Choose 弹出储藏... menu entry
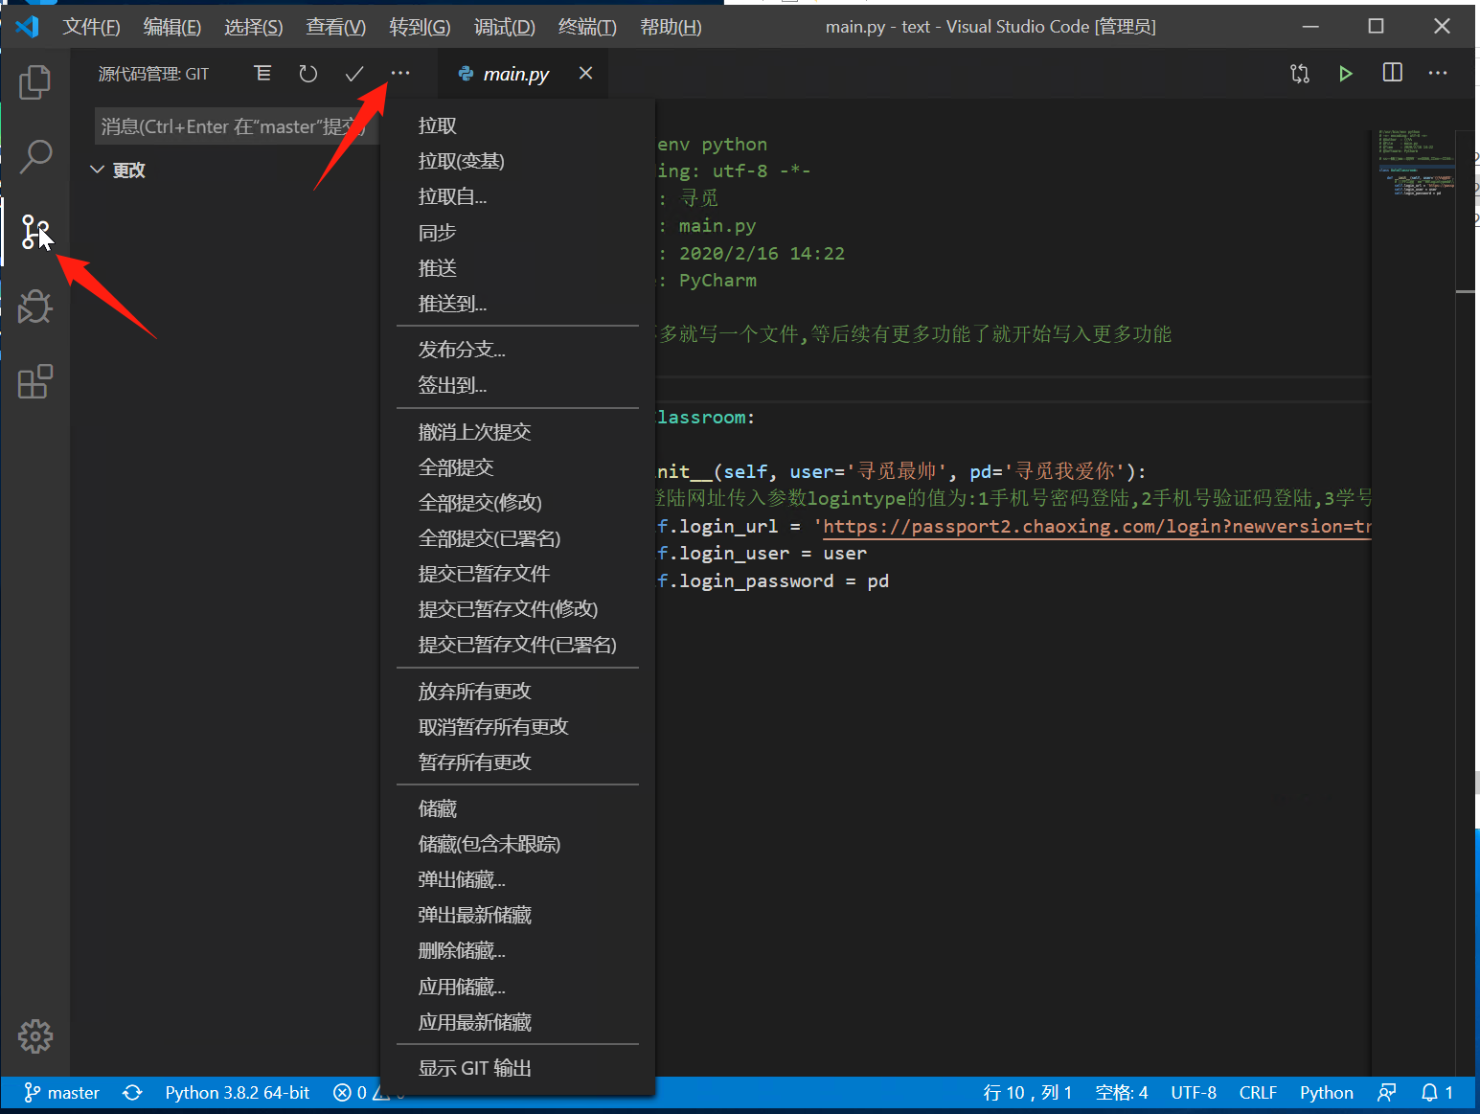Viewport: 1480px width, 1114px height. point(517,879)
